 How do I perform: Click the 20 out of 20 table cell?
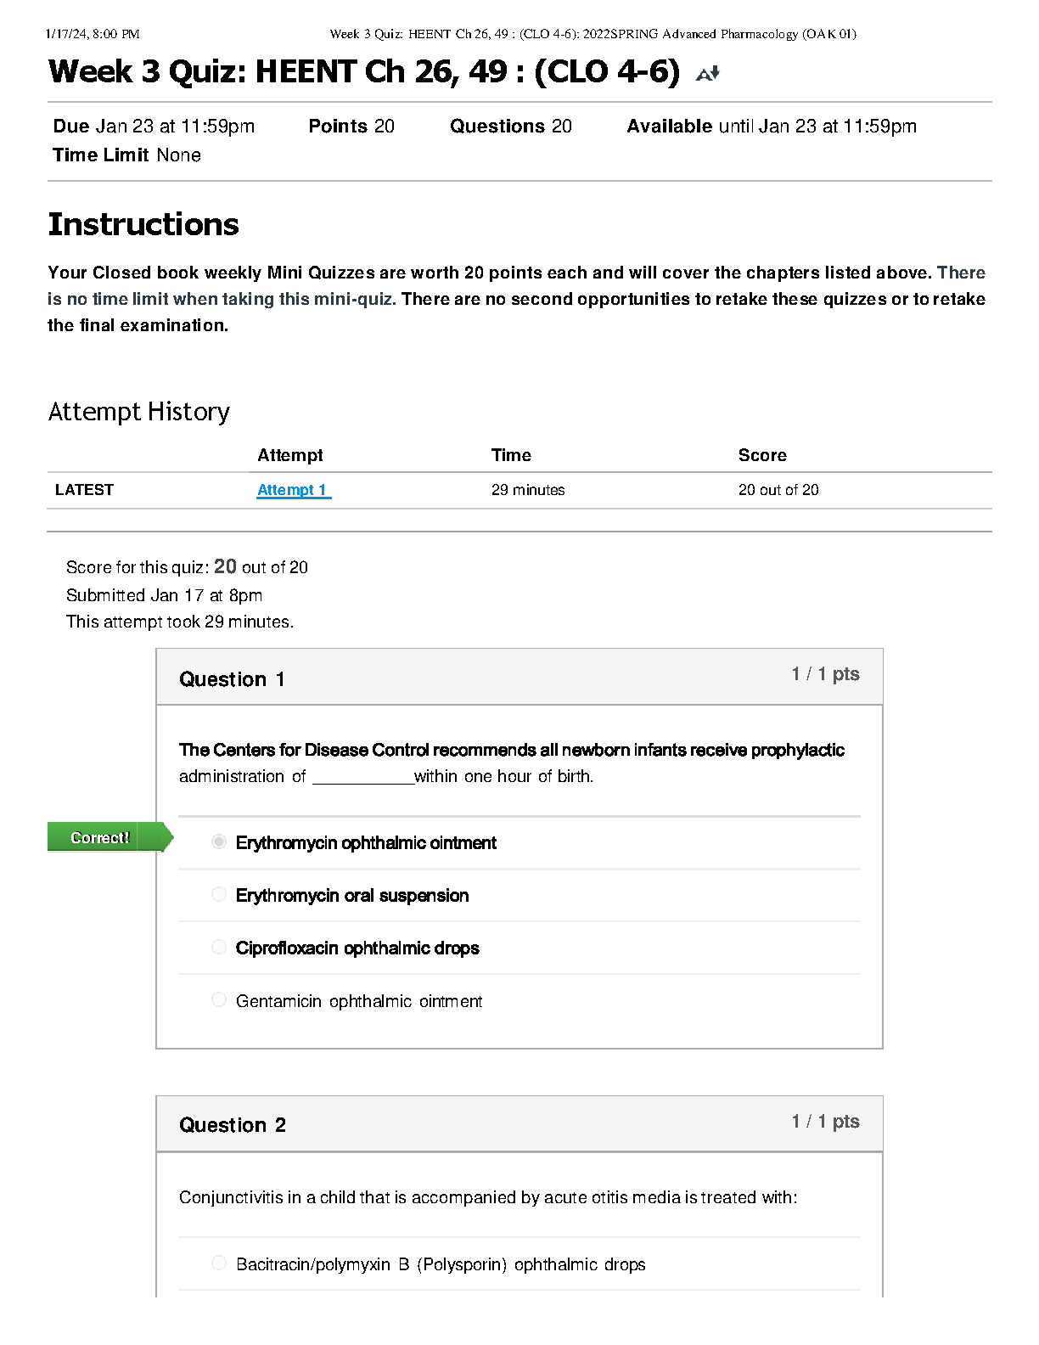(778, 490)
